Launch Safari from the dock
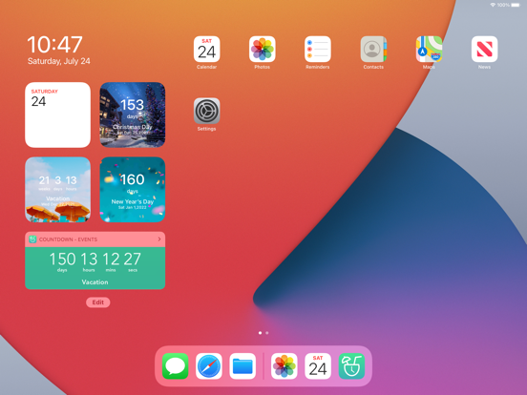This screenshot has height=395, width=527. pyautogui.click(x=209, y=366)
